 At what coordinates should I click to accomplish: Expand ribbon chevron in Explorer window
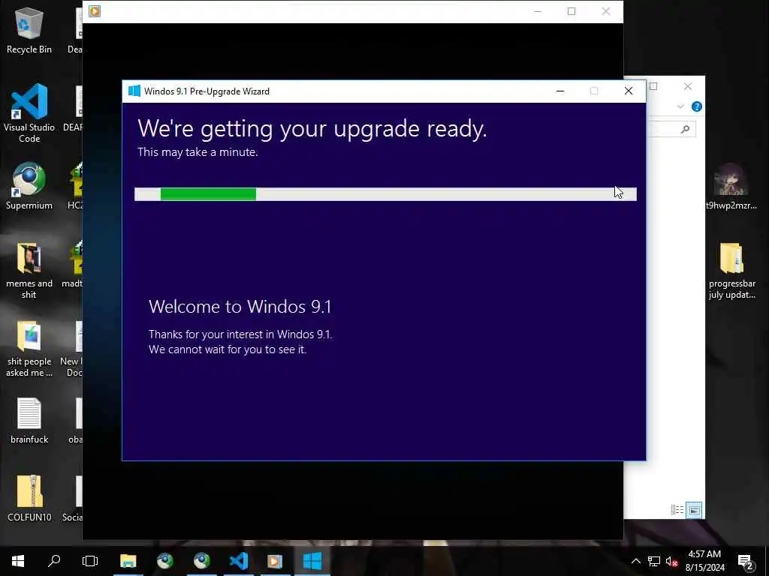(x=680, y=106)
